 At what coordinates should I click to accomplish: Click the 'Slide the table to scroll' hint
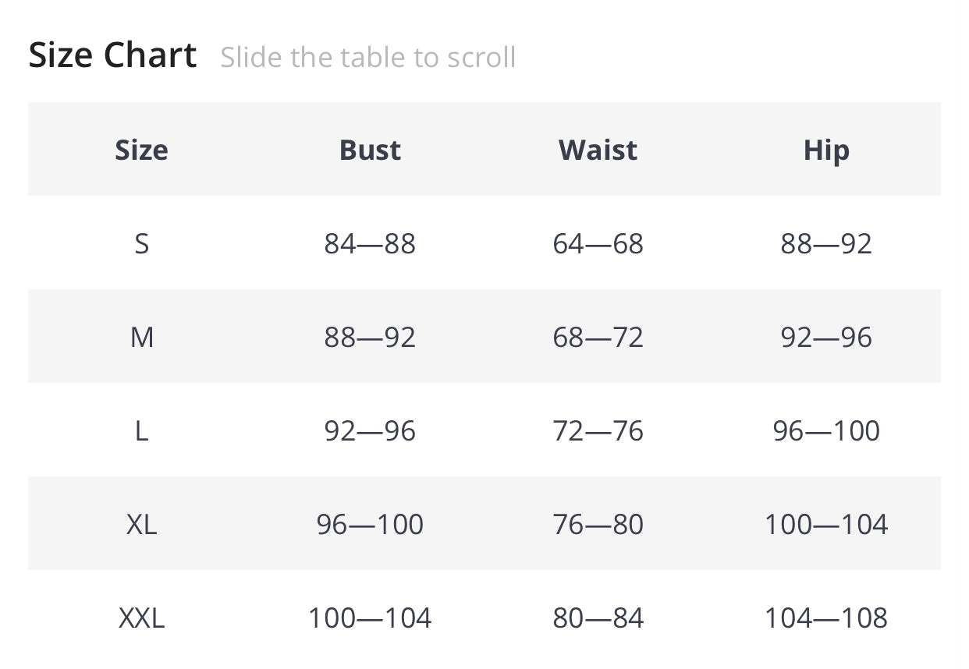(367, 58)
